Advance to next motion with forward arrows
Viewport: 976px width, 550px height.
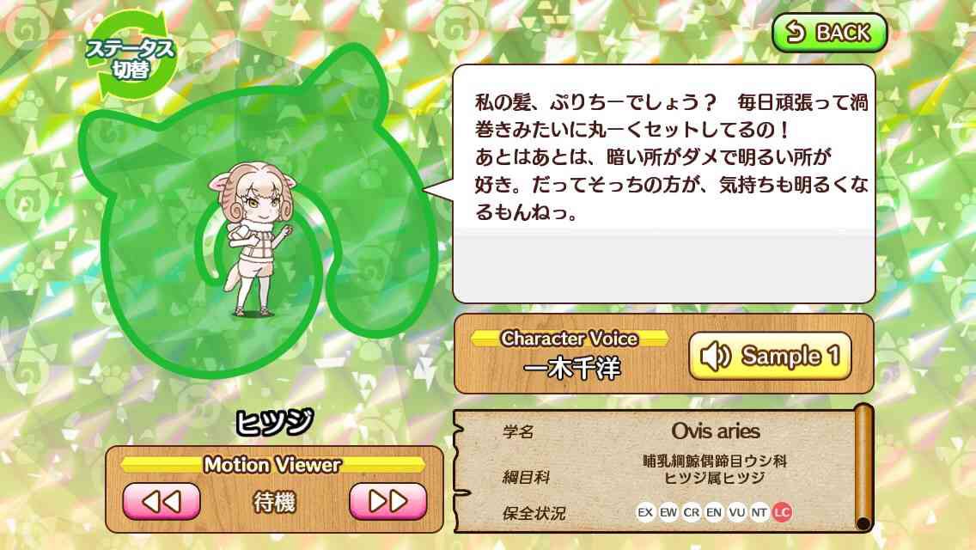[x=388, y=501]
